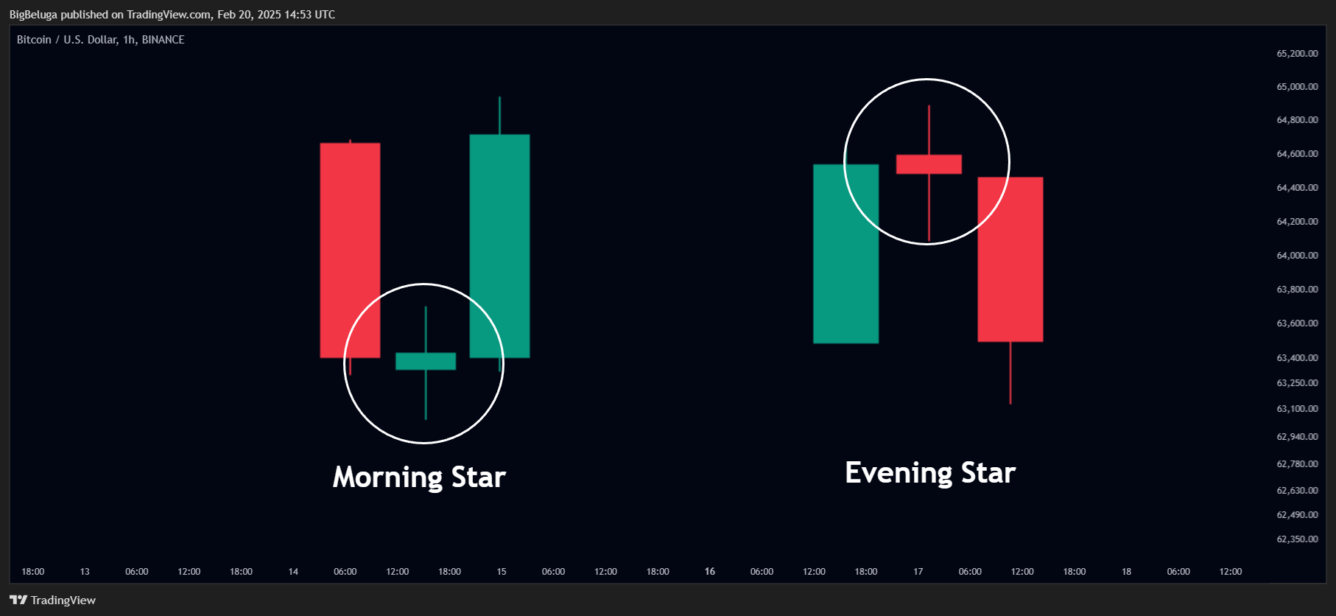Click the TradingView logo icon
Viewport: 1336px width, 616px height.
click(18, 600)
